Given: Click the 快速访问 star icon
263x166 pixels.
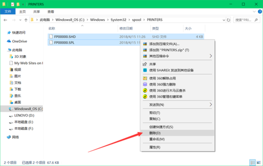Looking at the screenshot, I should (x=9, y=32).
